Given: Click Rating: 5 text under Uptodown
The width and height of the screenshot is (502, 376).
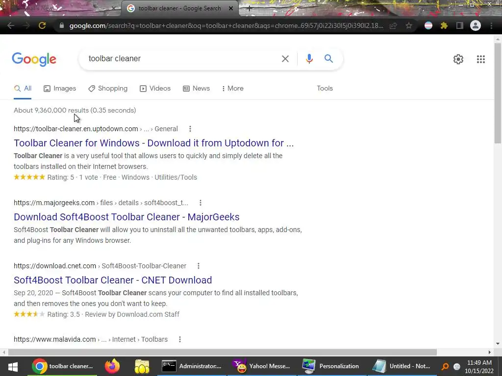Looking at the screenshot, I should (x=60, y=177).
